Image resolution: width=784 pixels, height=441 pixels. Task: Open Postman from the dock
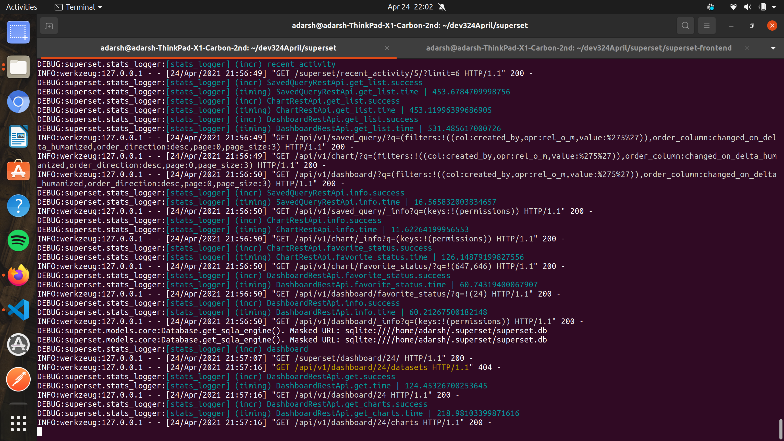point(18,379)
